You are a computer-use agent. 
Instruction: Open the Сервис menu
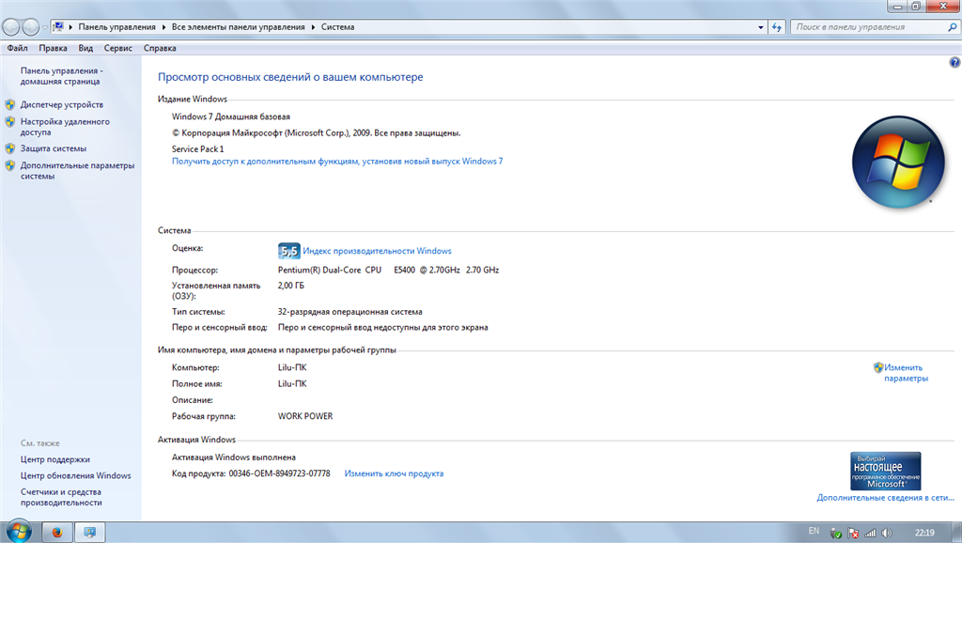point(117,48)
